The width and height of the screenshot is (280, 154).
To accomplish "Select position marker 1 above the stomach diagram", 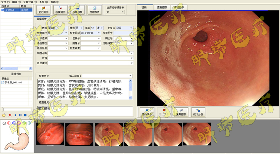I will point(4,123).
